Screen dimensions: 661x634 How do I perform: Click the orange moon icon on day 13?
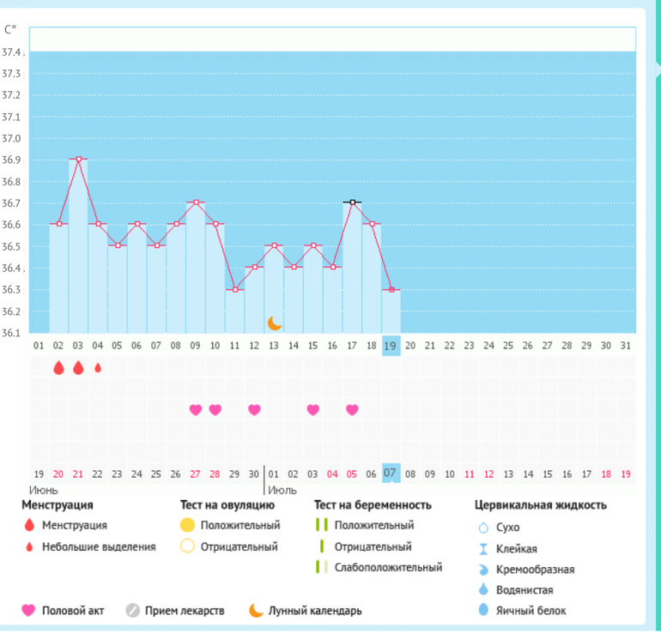click(275, 323)
